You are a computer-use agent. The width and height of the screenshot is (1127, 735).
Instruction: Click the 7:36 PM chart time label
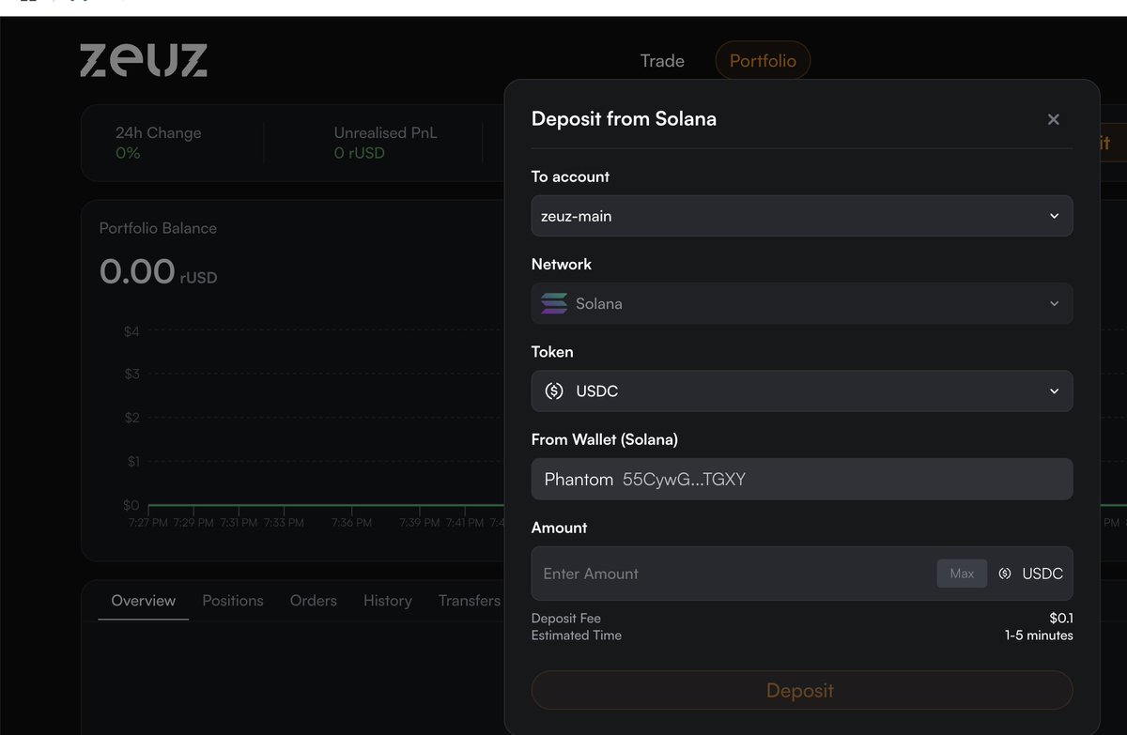click(x=352, y=523)
